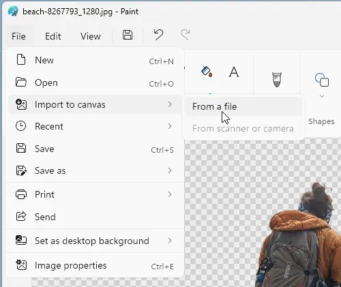Viewport: 341px width, 287px height.
Task: Click the Set as desktop background icon
Action: pyautogui.click(x=21, y=240)
